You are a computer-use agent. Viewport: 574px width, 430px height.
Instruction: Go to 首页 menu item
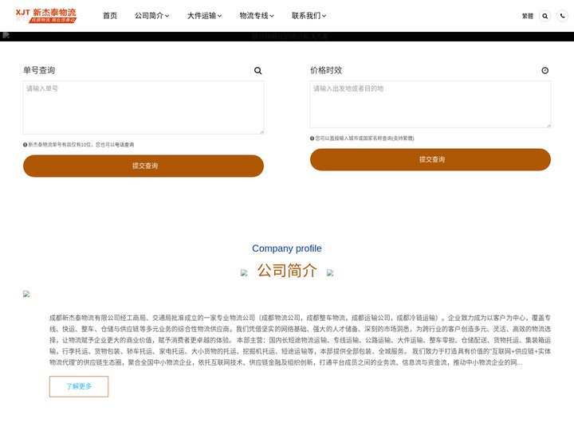[110, 16]
